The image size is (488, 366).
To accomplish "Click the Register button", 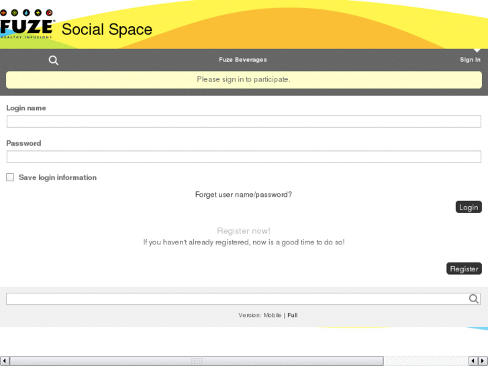I will click(464, 269).
